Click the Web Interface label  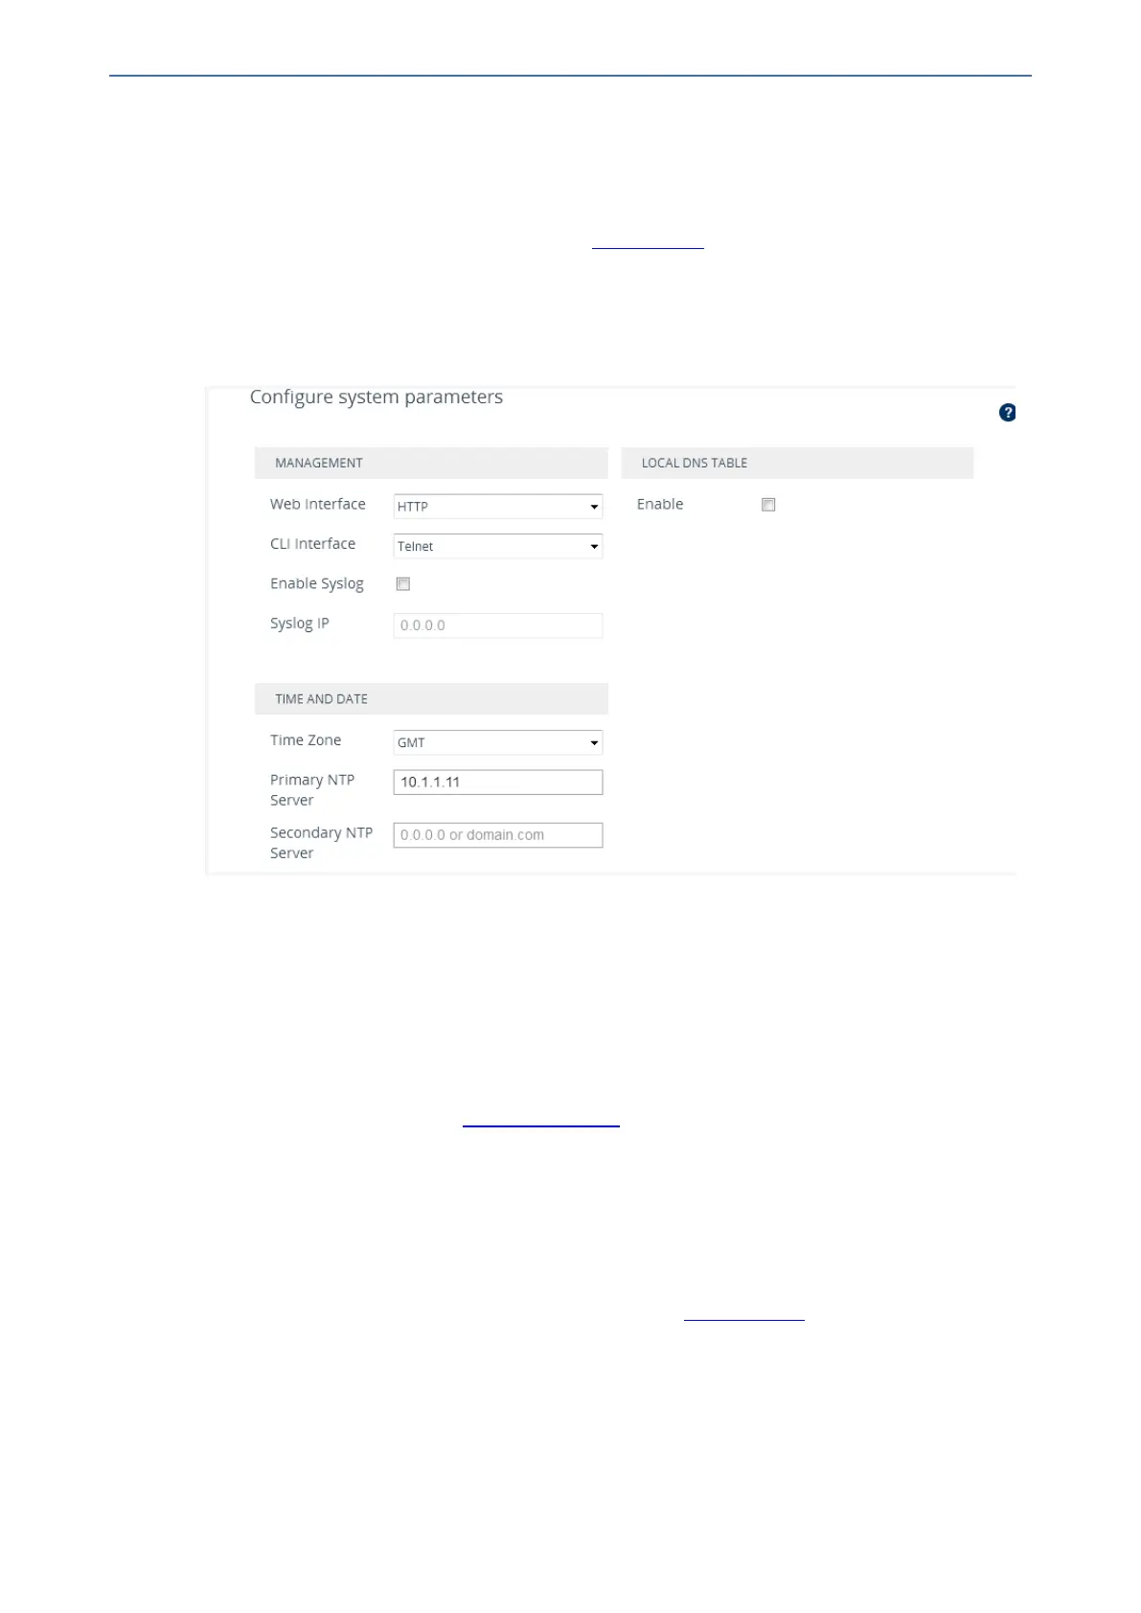[318, 504]
